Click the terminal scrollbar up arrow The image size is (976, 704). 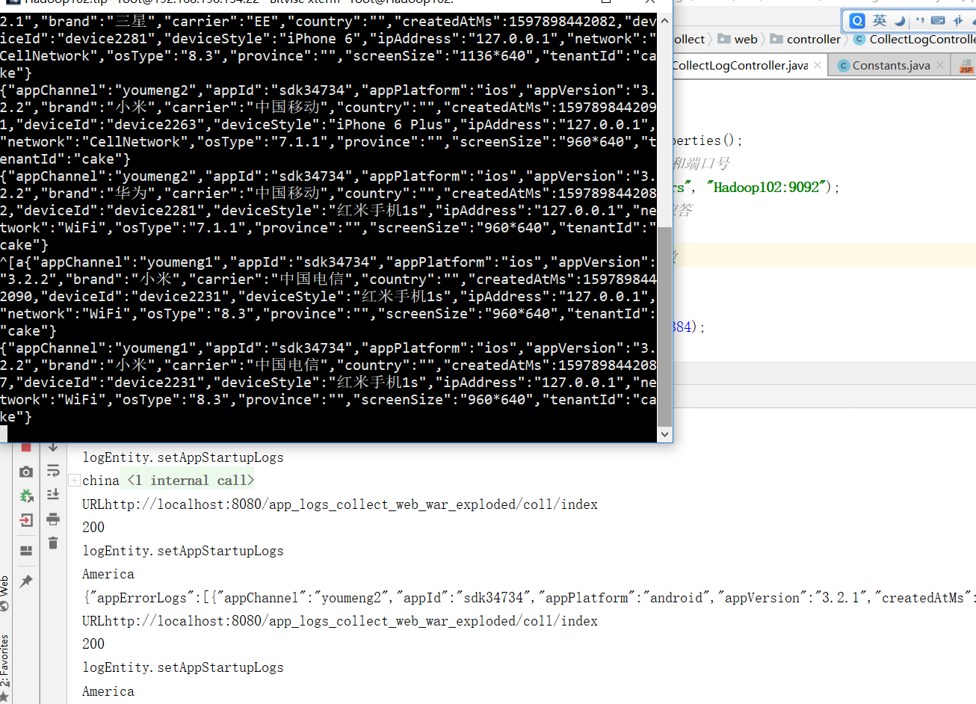pyautogui.click(x=664, y=20)
